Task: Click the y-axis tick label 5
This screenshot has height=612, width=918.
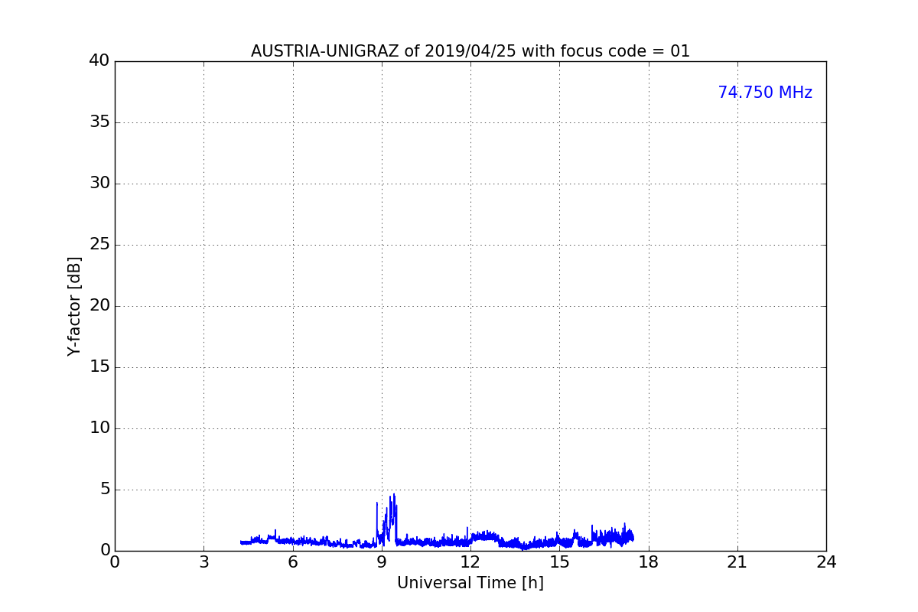Action: tap(105, 490)
